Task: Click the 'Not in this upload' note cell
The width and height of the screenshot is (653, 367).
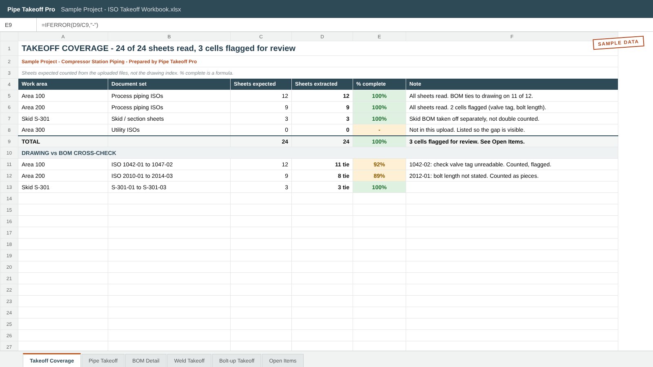Action: 512,130
